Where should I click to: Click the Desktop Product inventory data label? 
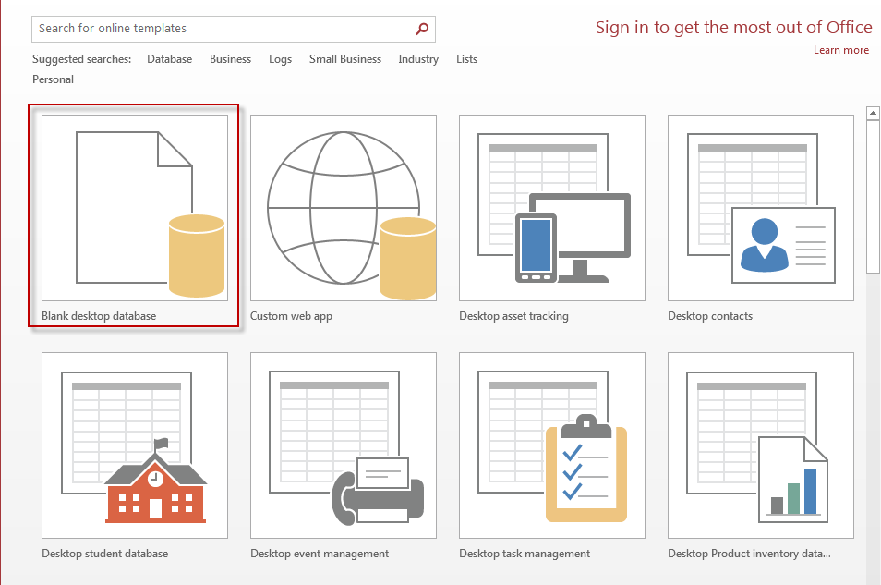749,554
